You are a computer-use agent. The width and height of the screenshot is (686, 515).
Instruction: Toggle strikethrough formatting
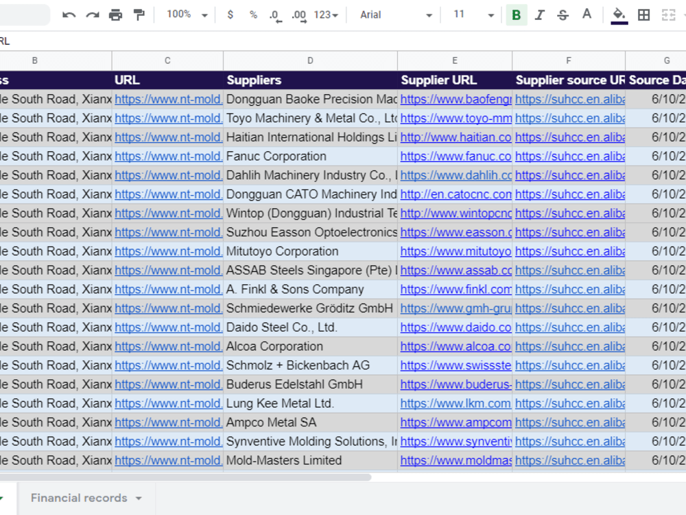coord(563,15)
